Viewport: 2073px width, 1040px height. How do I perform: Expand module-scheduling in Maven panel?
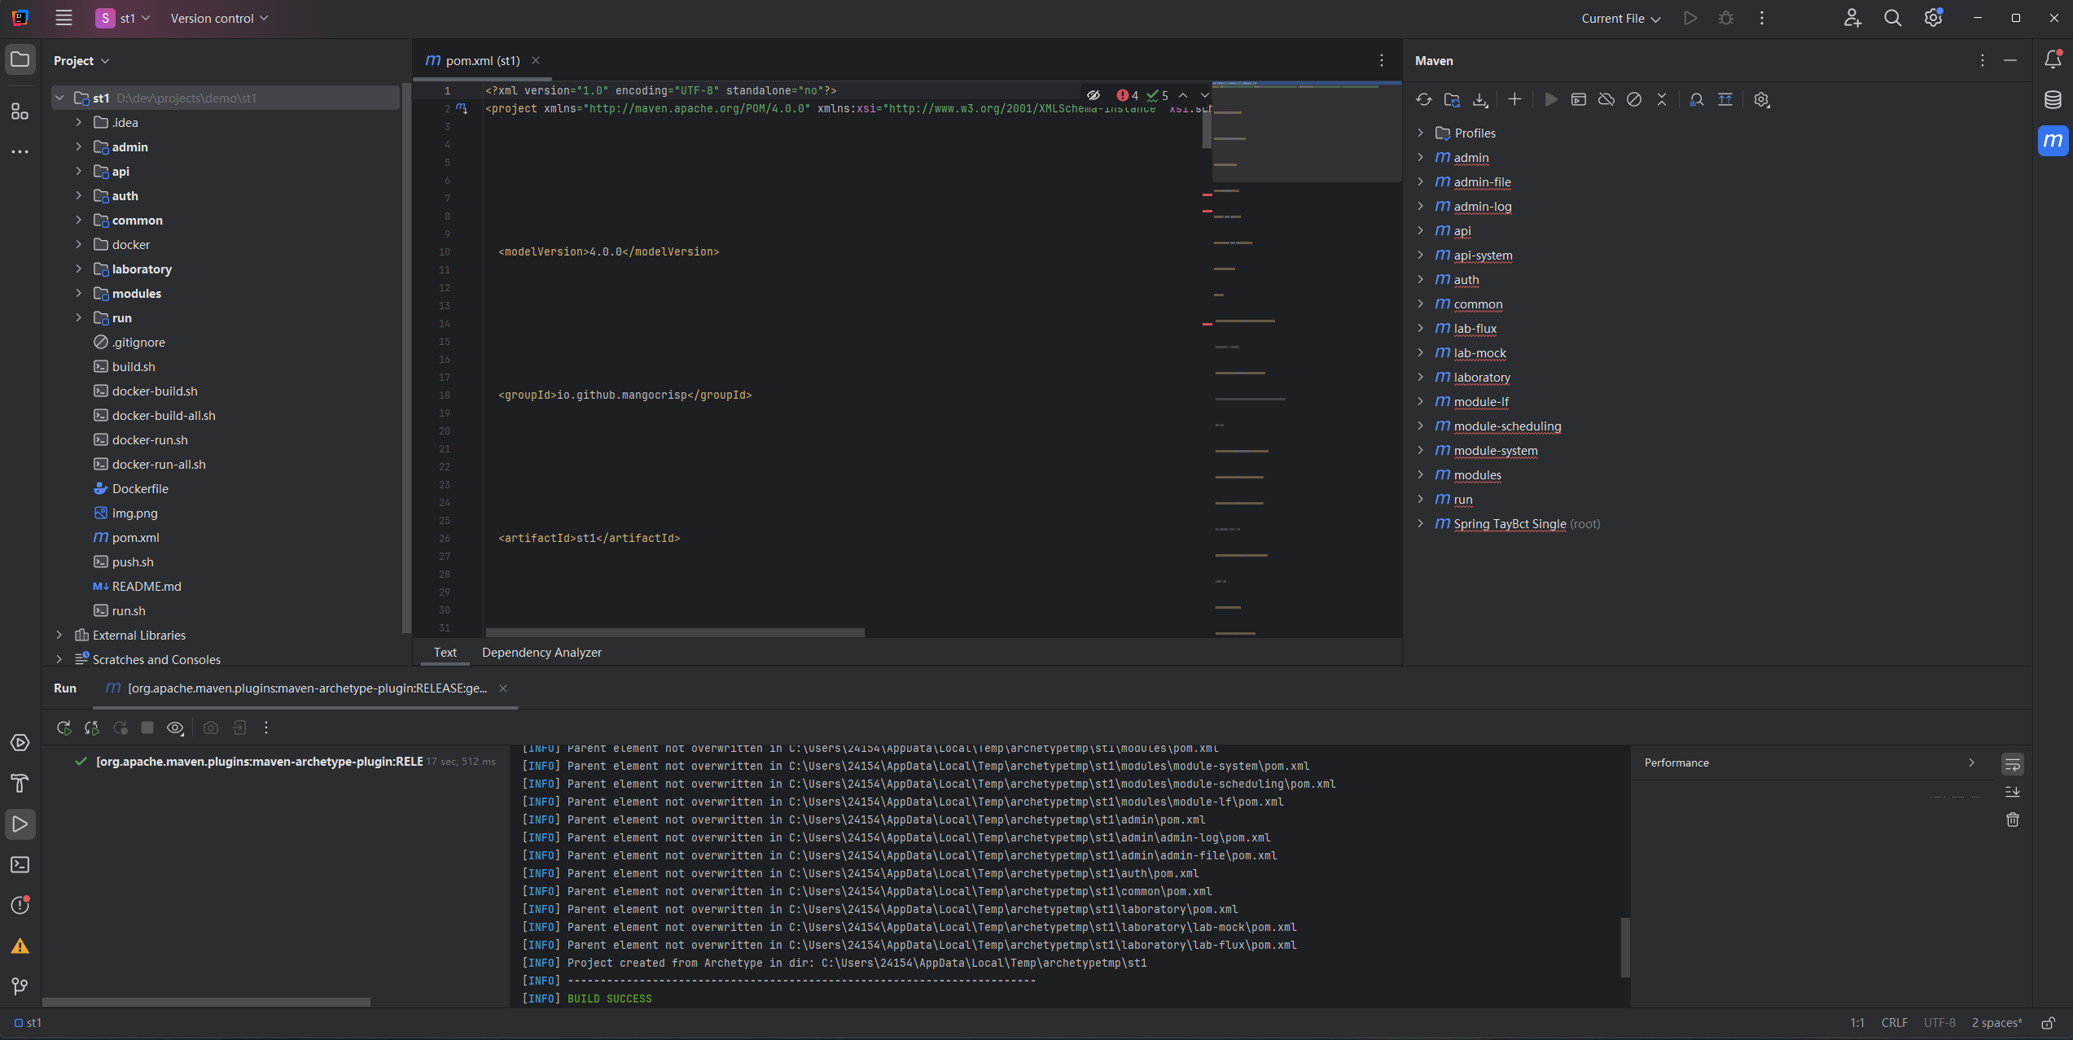[x=1421, y=426]
